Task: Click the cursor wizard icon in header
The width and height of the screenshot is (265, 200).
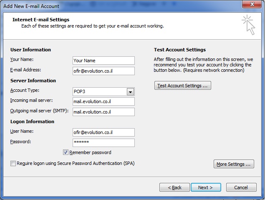Action: (248, 25)
